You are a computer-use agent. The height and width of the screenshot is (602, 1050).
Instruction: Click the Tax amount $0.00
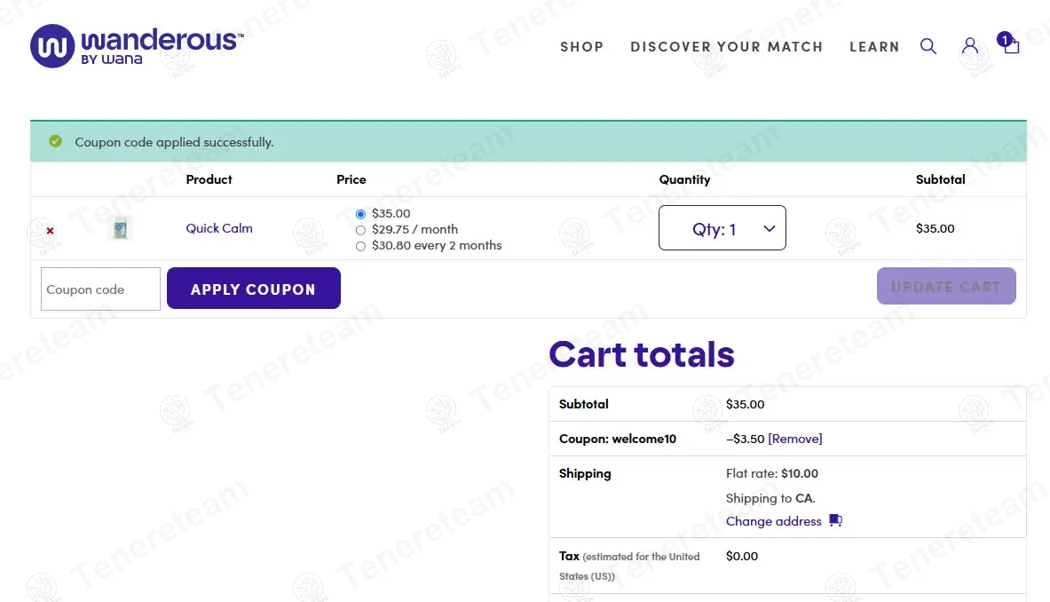(742, 556)
